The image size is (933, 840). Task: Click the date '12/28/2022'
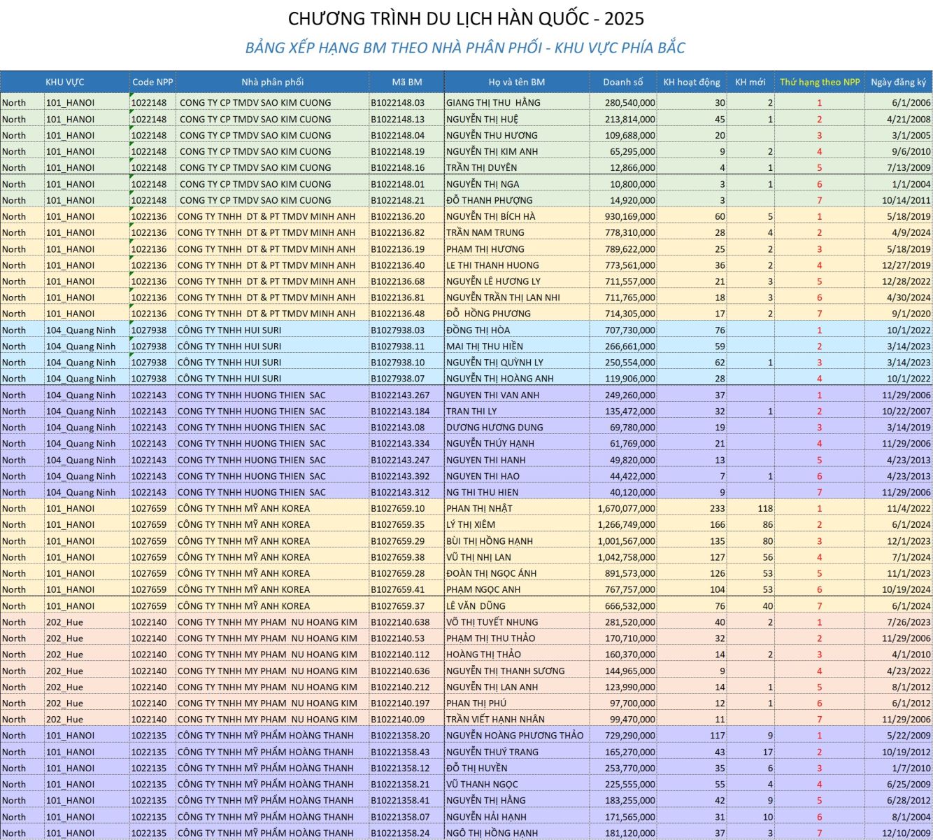(x=906, y=281)
